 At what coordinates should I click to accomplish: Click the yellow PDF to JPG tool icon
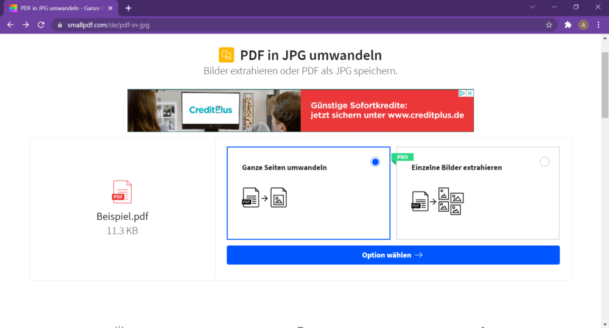tap(227, 55)
